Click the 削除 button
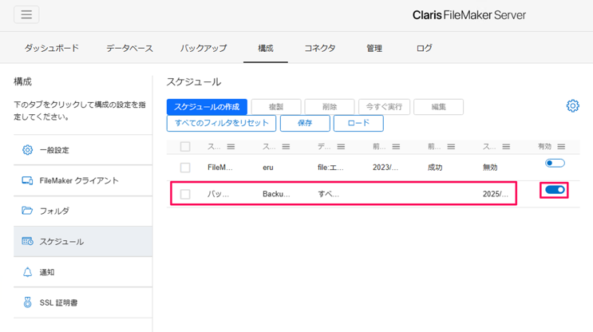 [330, 107]
